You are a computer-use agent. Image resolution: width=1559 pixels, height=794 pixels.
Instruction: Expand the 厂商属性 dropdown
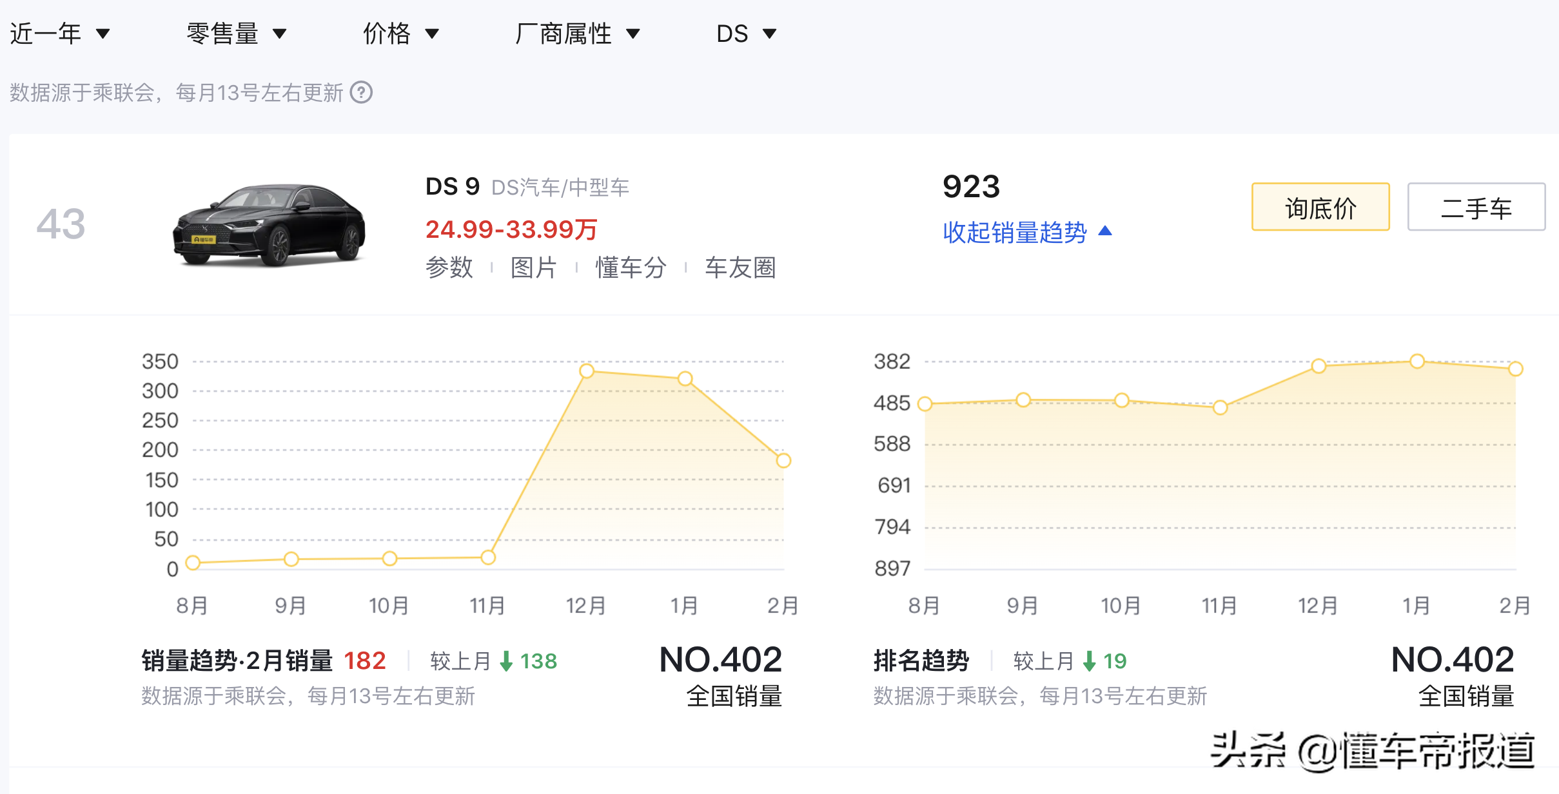point(577,34)
